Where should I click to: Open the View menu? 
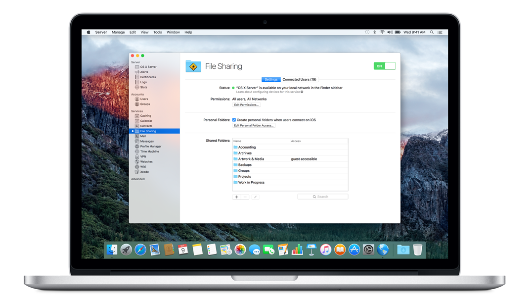tap(144, 32)
